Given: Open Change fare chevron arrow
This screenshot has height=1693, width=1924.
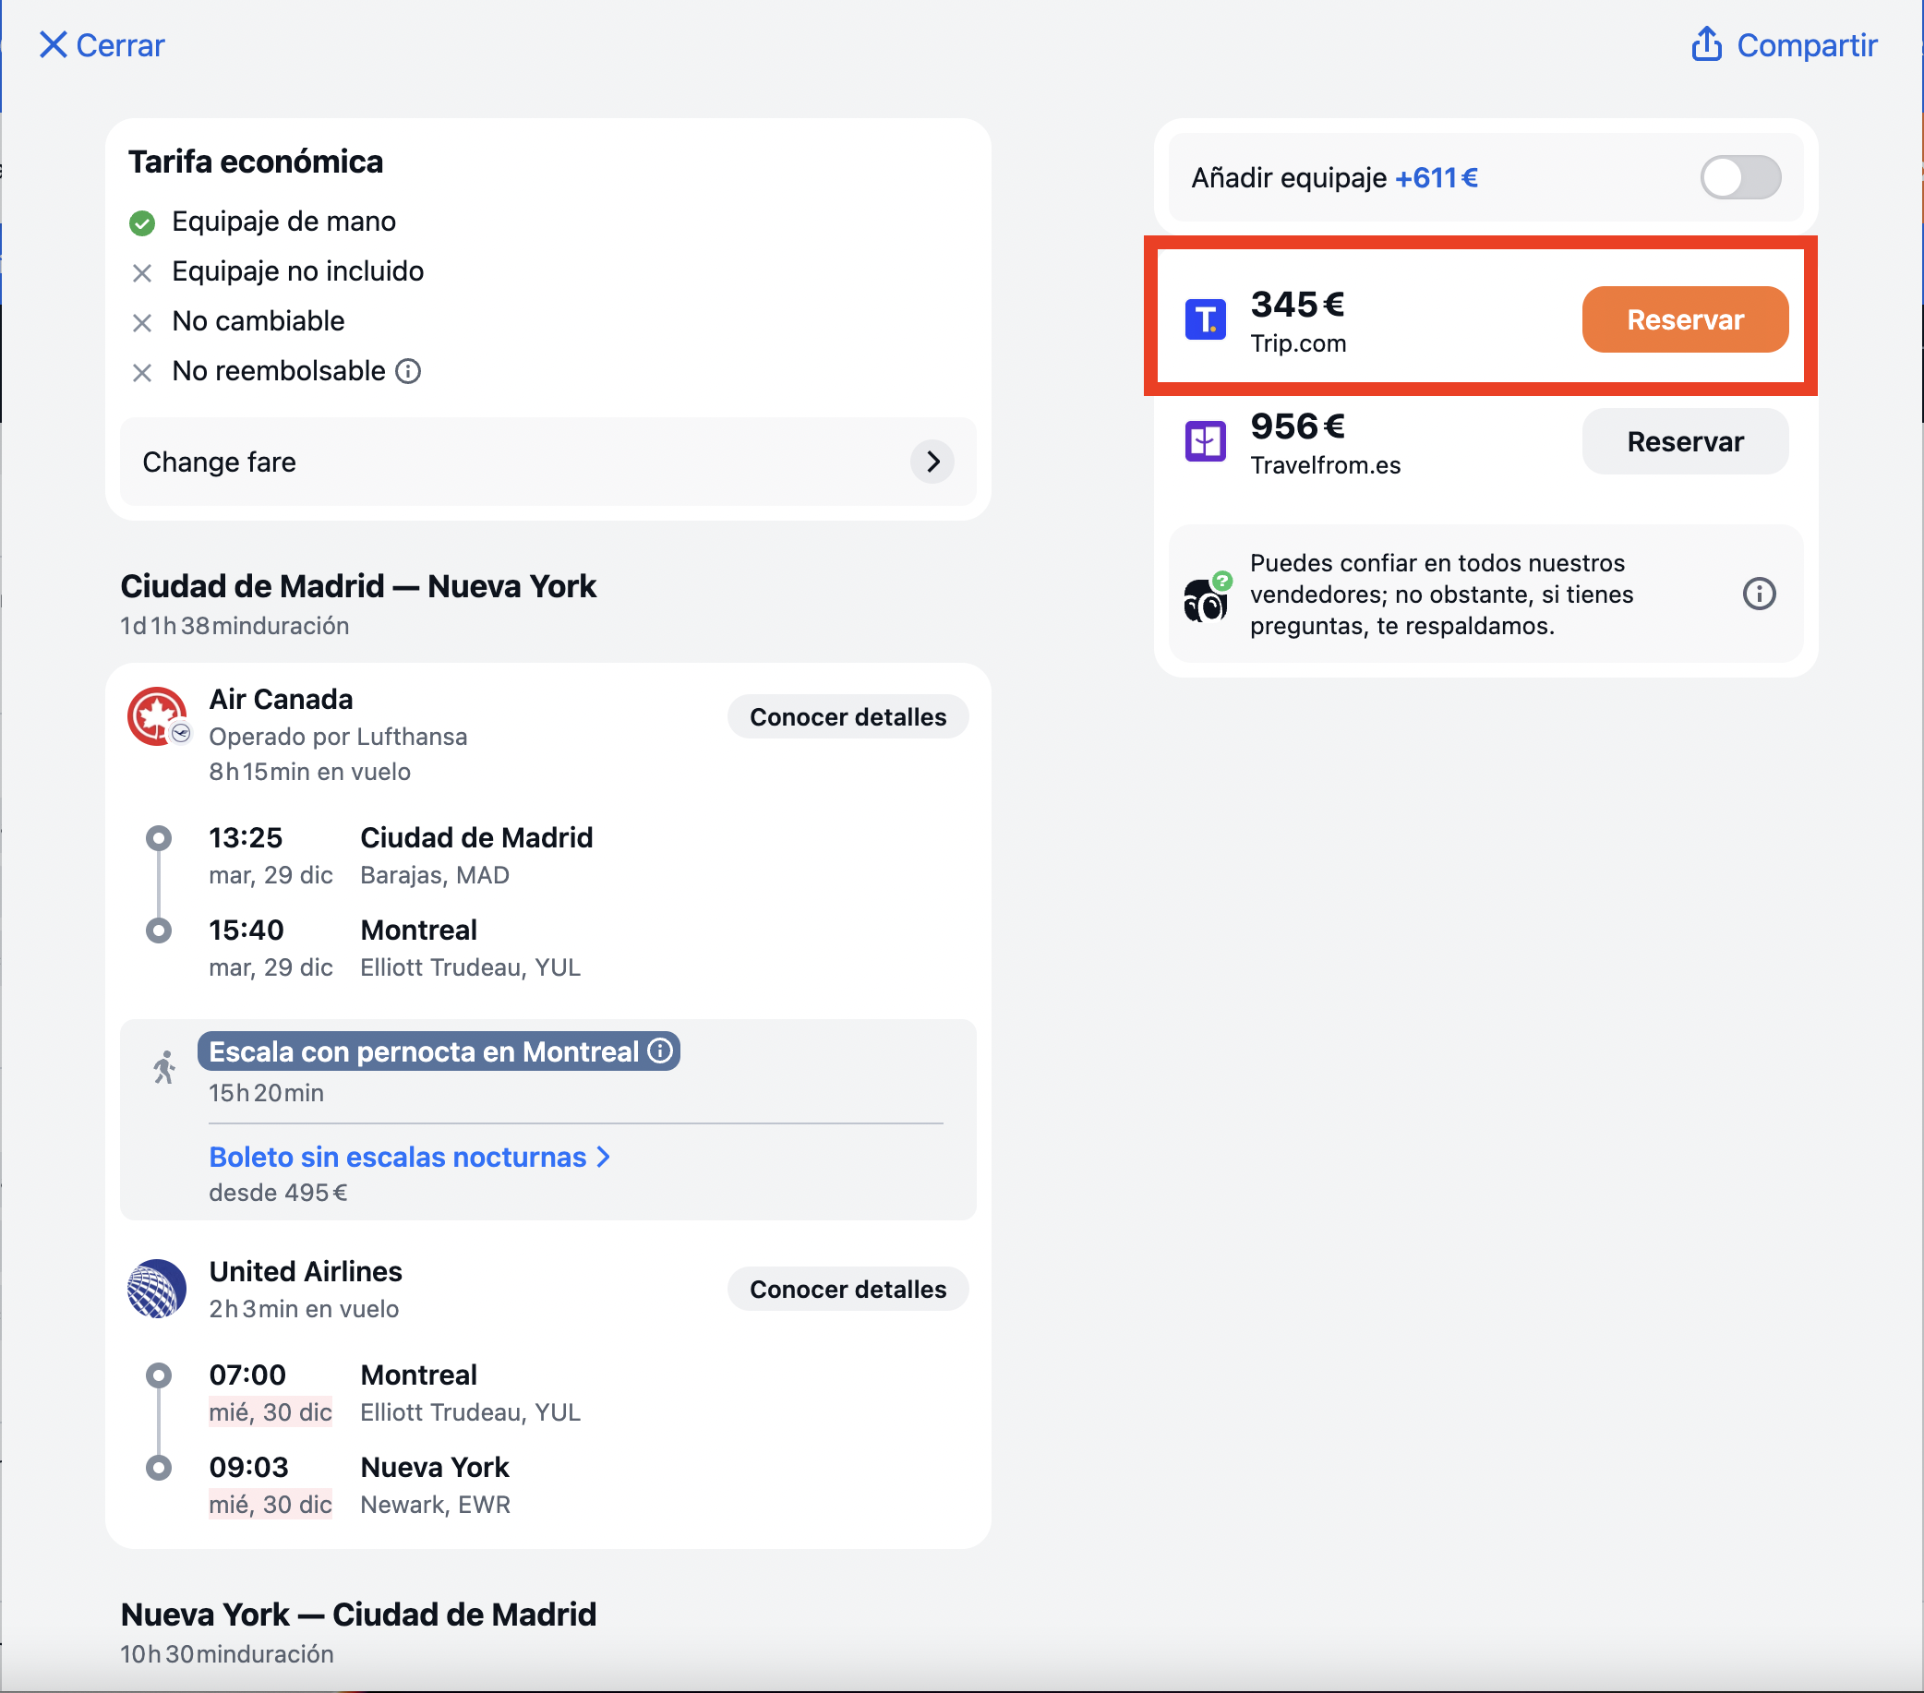Looking at the screenshot, I should tap(932, 462).
